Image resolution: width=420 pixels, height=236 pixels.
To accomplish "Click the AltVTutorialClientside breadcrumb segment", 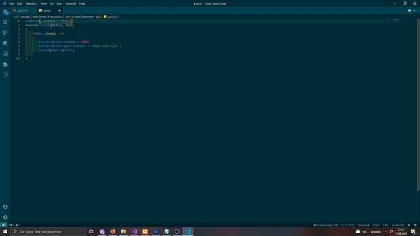I will (79, 17).
